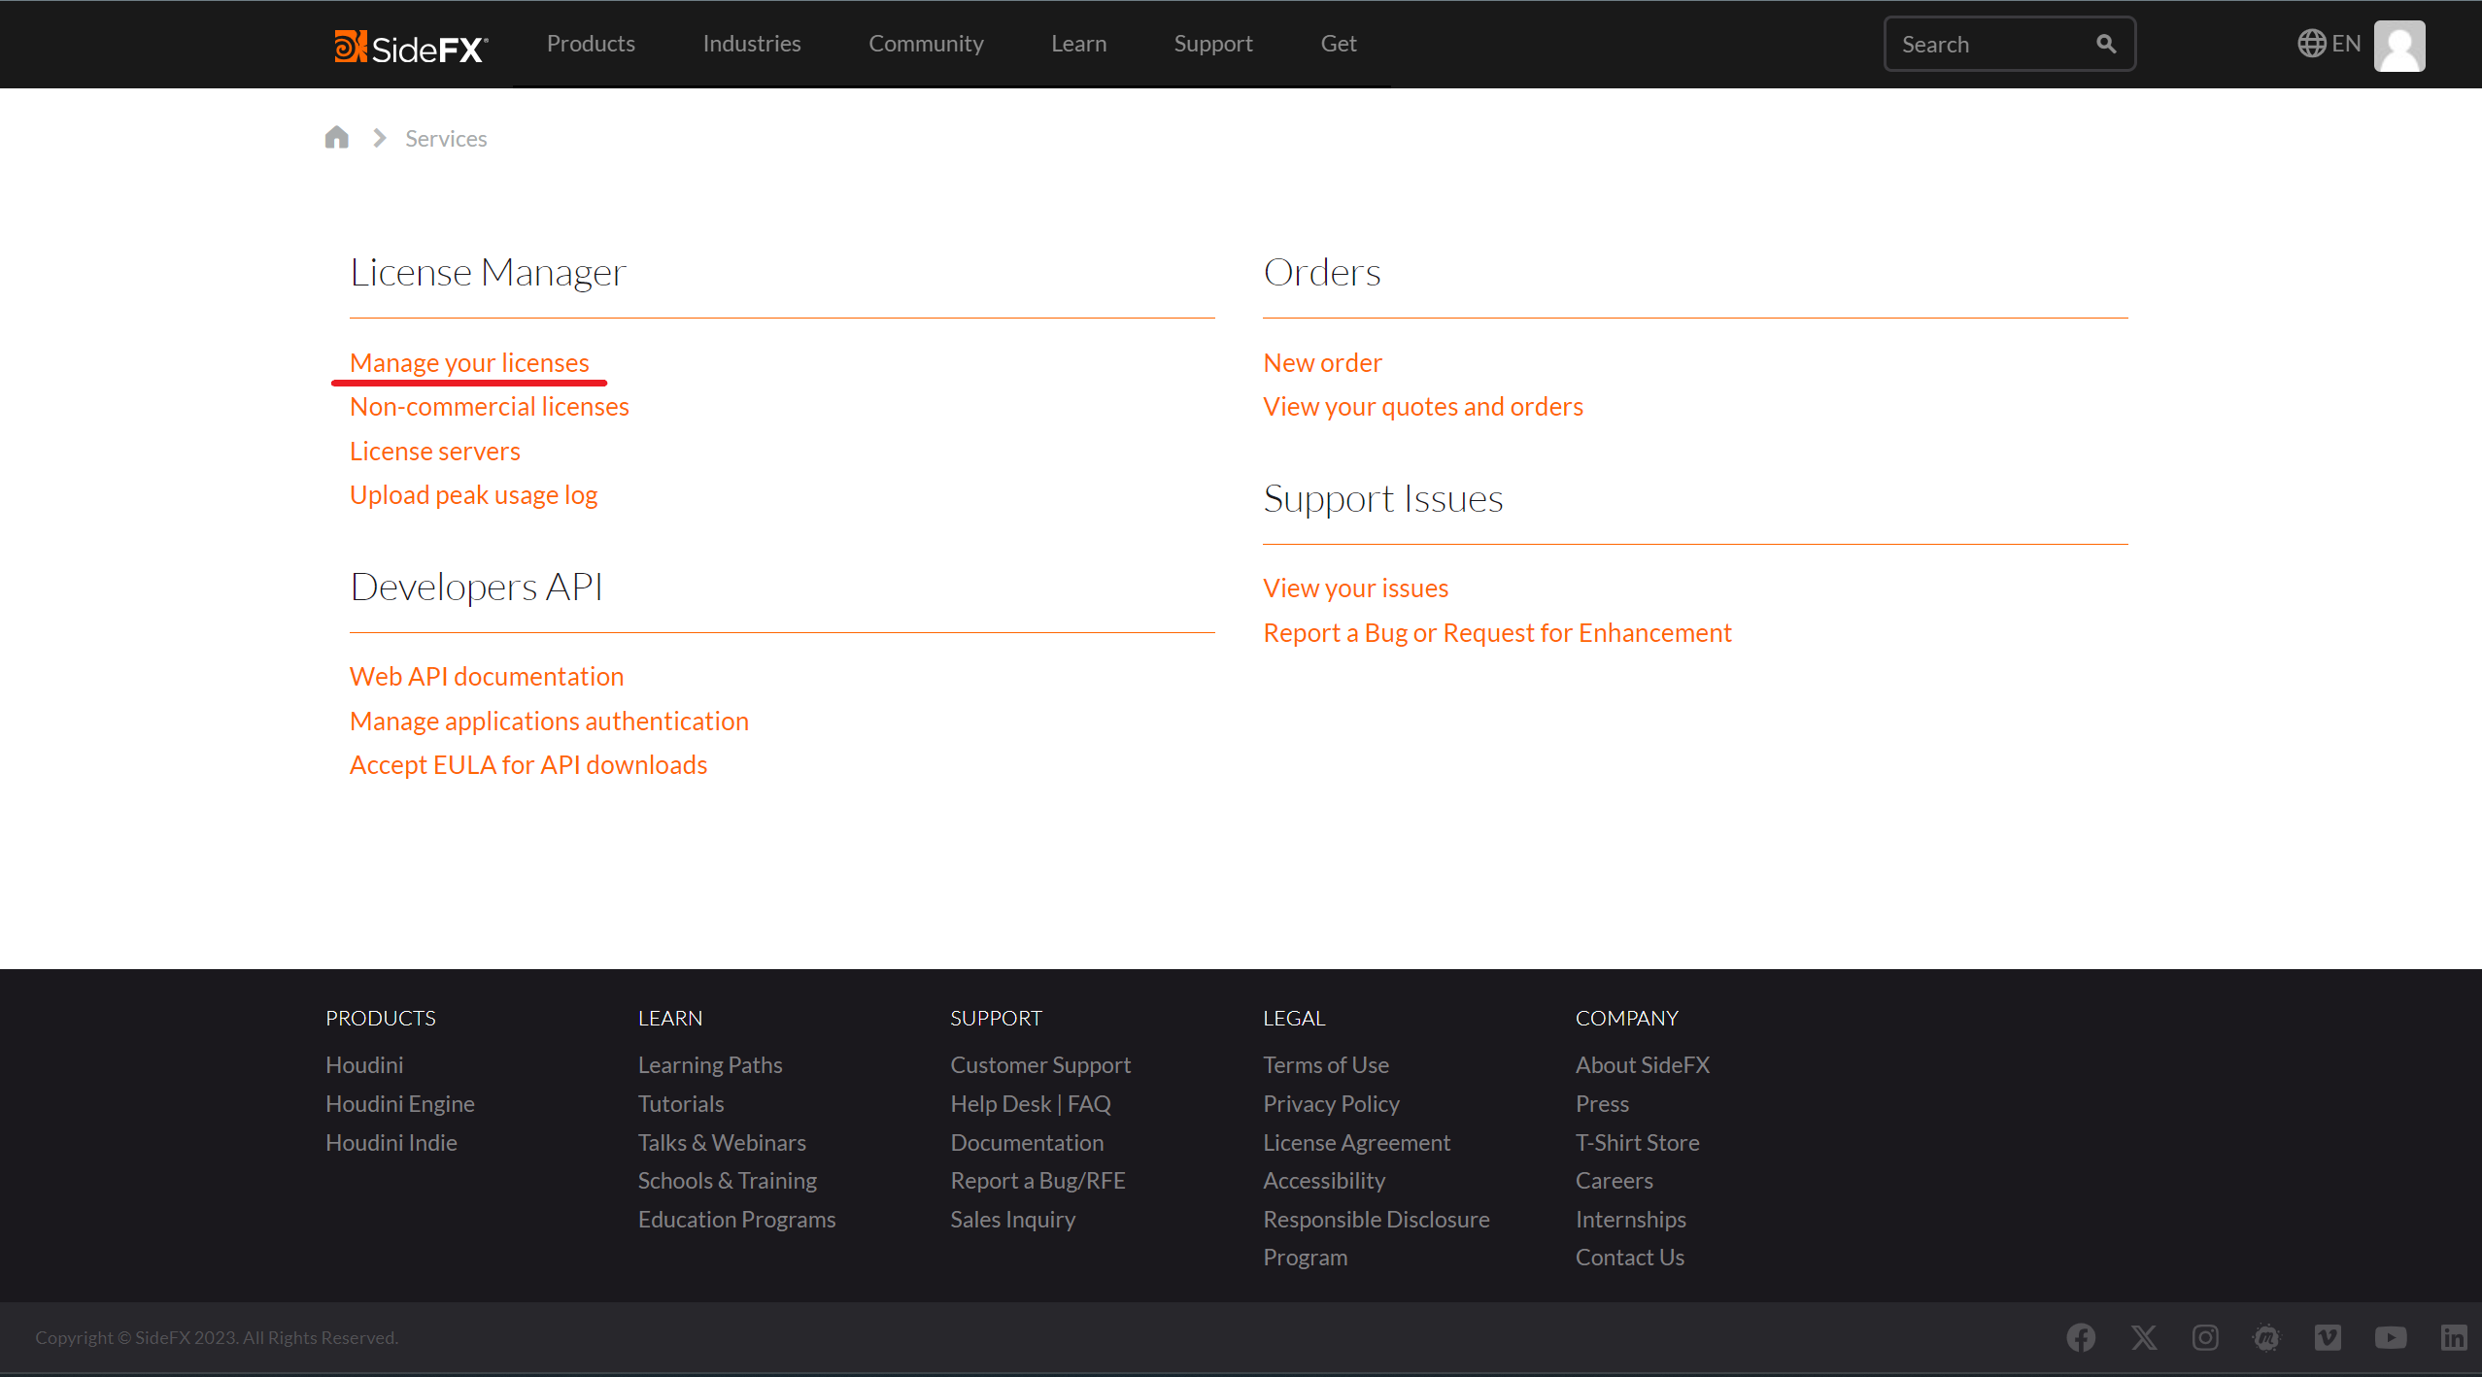
Task: Open the Industries menu
Action: 752,44
